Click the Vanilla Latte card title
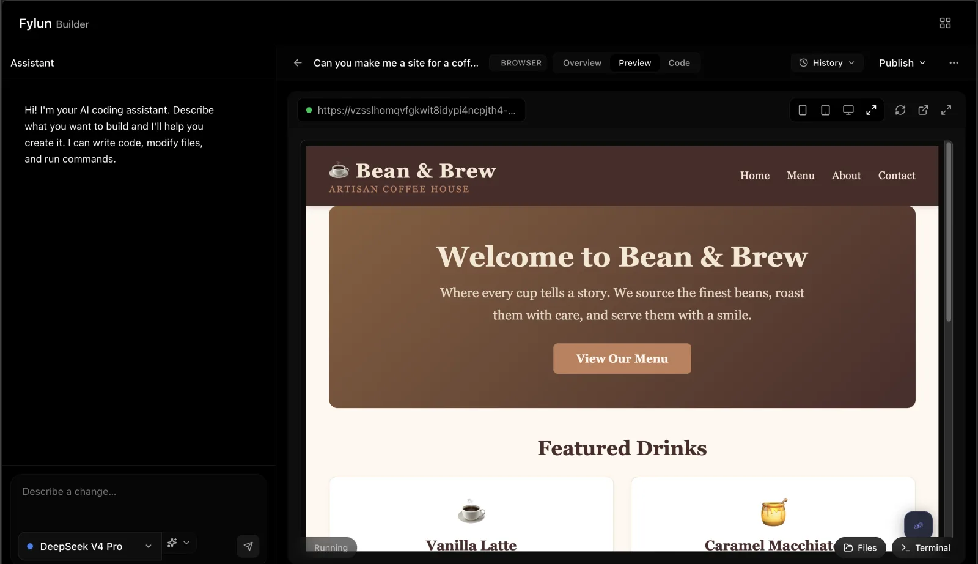 pos(471,545)
